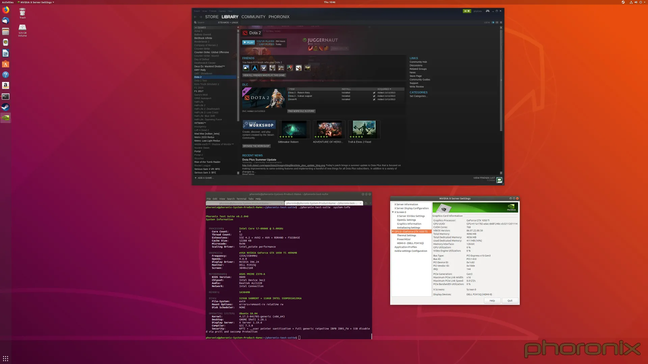Image resolution: width=648 pixels, height=364 pixels.
Task: Toggle checkbox for Dota 2 - Vulkan support
Action: pyautogui.click(x=374, y=96)
